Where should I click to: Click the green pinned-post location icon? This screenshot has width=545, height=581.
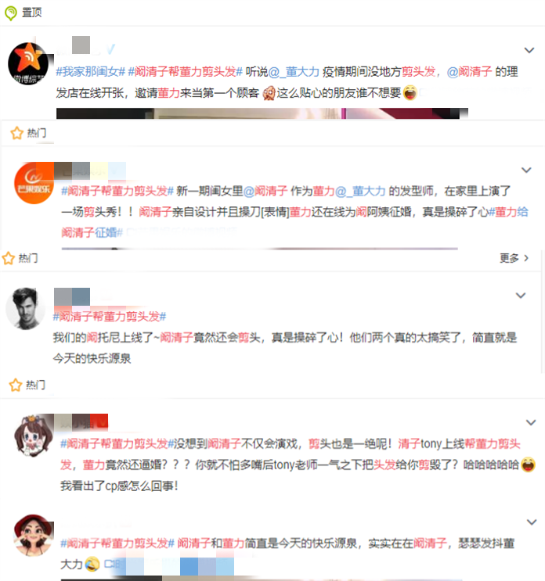[11, 13]
